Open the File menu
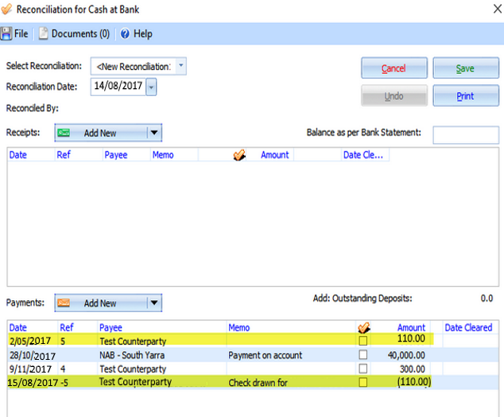Image resolution: width=504 pixels, height=417 pixels. click(x=15, y=33)
